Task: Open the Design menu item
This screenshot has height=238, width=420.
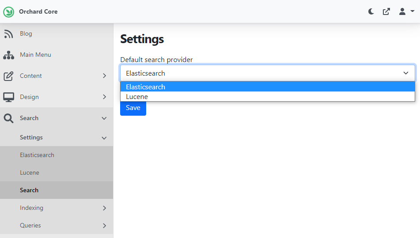Action: 29,97
